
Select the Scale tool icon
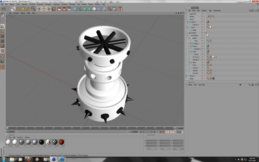23,9
